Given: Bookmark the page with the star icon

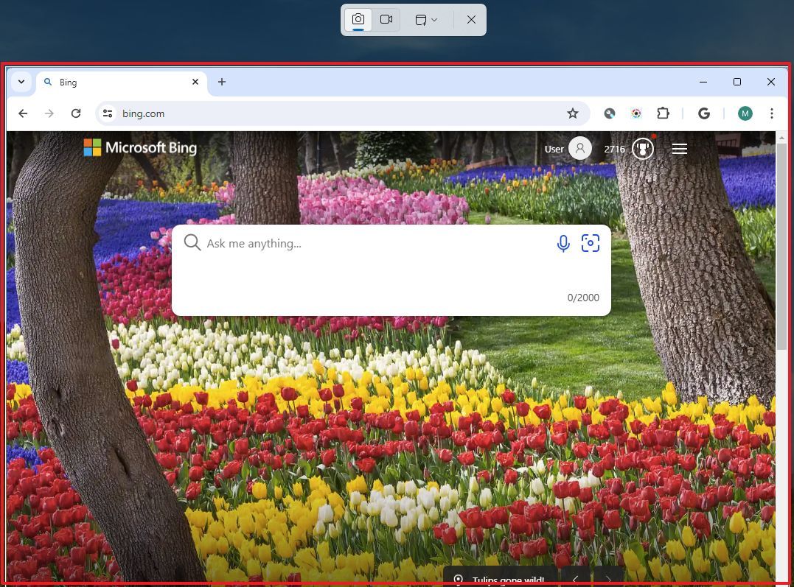Looking at the screenshot, I should 573,113.
